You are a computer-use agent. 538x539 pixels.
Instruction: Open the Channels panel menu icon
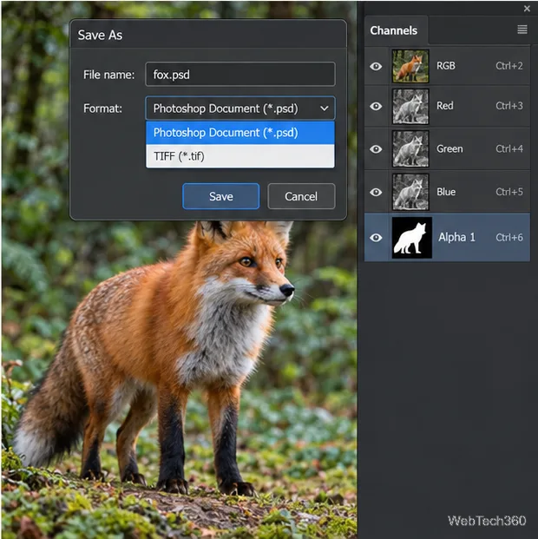click(522, 30)
